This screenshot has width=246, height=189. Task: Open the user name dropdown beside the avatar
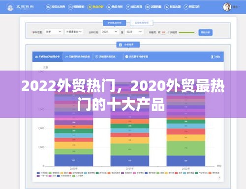(x=236, y=7)
